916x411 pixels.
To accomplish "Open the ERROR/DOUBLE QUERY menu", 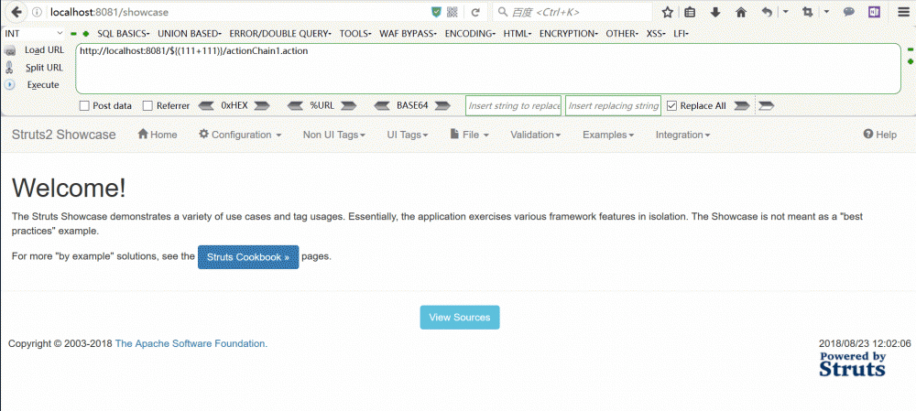I will coord(280,34).
